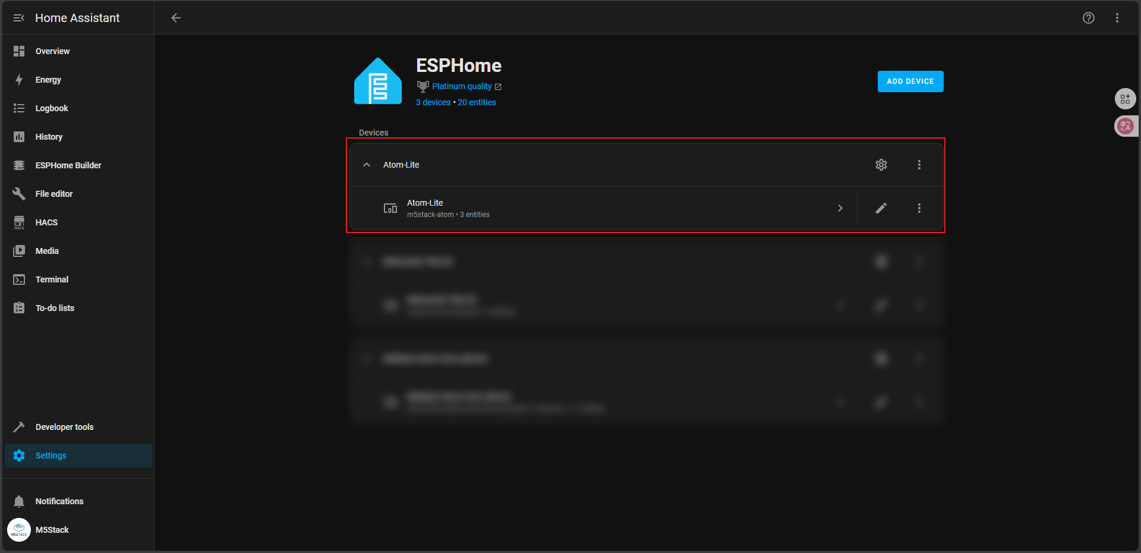Open the help question mark icon
The height and width of the screenshot is (553, 1141).
pyautogui.click(x=1089, y=18)
